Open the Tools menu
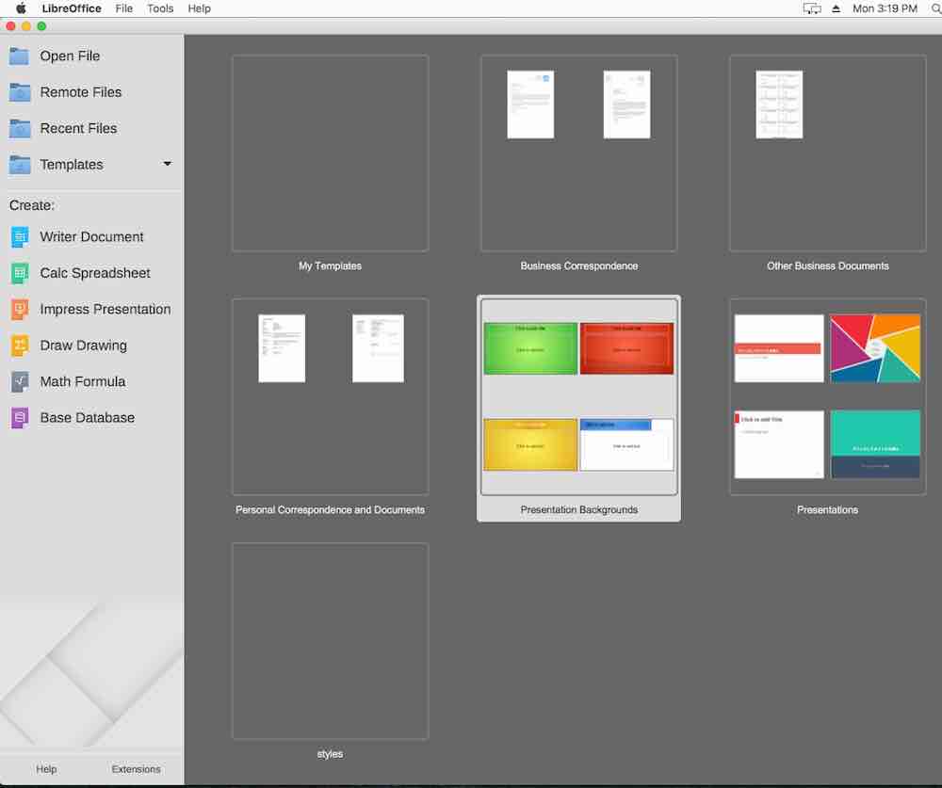This screenshot has height=788, width=942. (x=160, y=8)
